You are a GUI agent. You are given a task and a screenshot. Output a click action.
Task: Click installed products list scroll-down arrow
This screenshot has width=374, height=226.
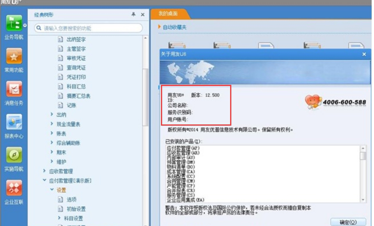pyautogui.click(x=363, y=199)
